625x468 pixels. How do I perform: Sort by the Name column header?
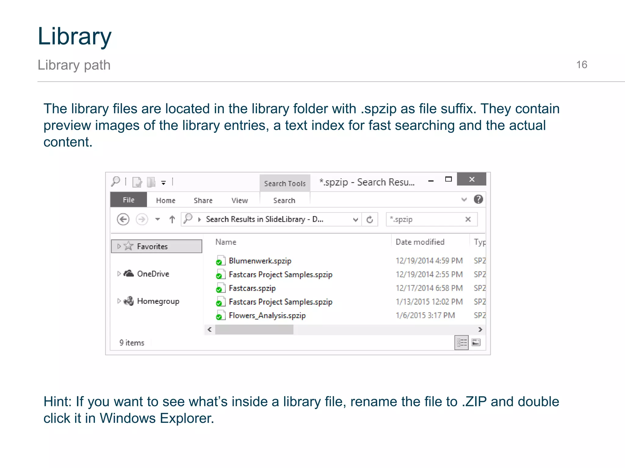[226, 242]
